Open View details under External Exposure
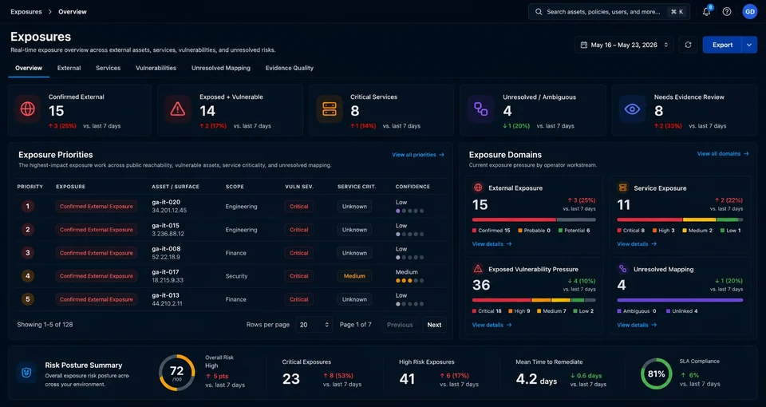The height and width of the screenshot is (407, 766). pos(492,244)
